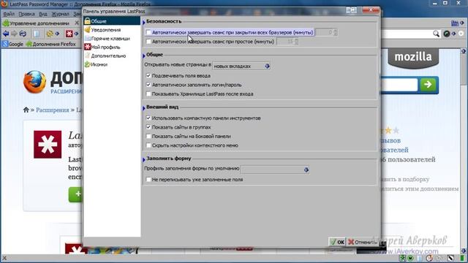Select Мой профиль in LastPass sidebar

(x=112, y=47)
